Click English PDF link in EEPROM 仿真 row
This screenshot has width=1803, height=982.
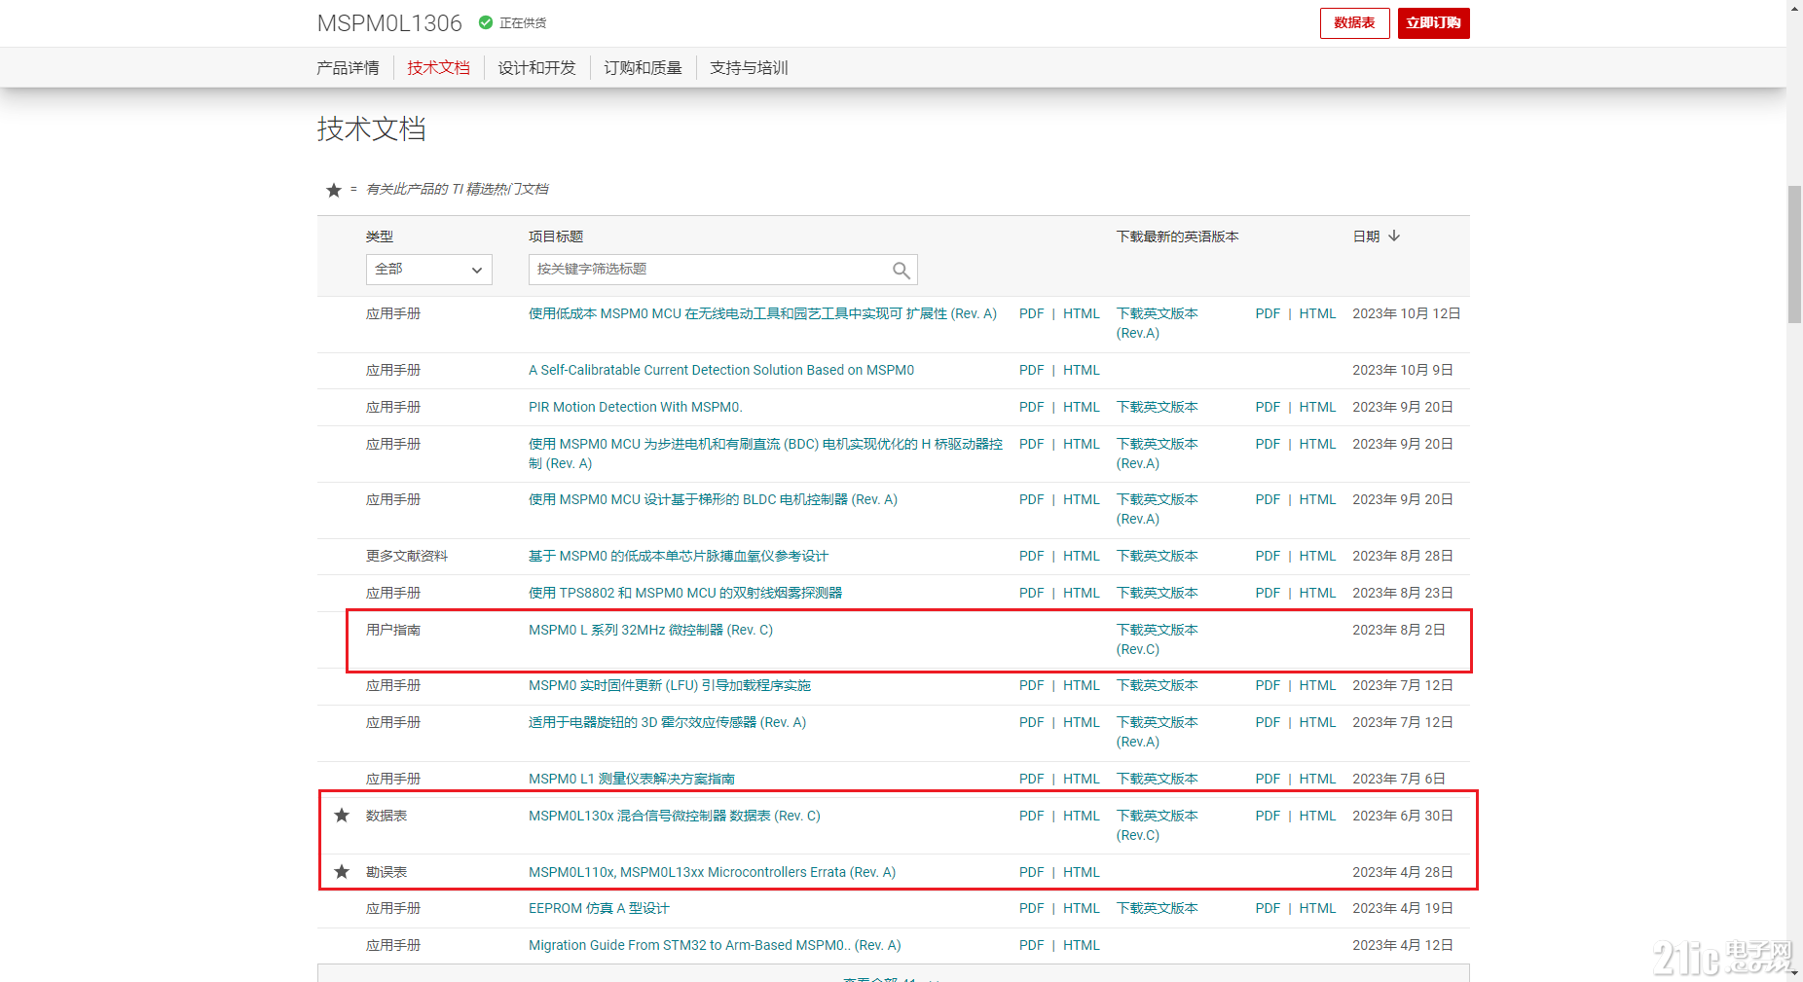pos(1268,908)
